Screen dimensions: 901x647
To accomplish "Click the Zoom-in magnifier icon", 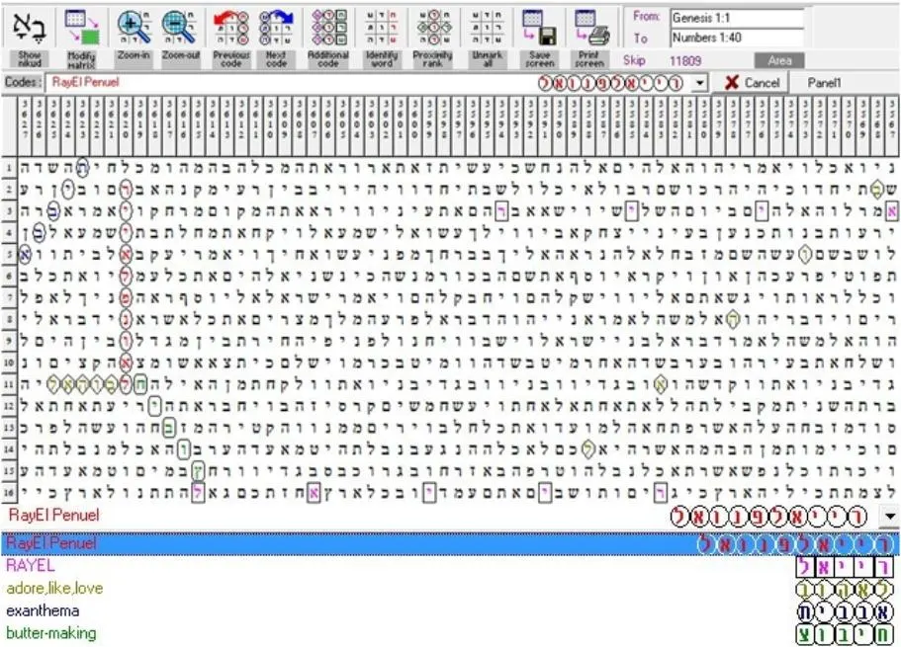I will (x=134, y=28).
